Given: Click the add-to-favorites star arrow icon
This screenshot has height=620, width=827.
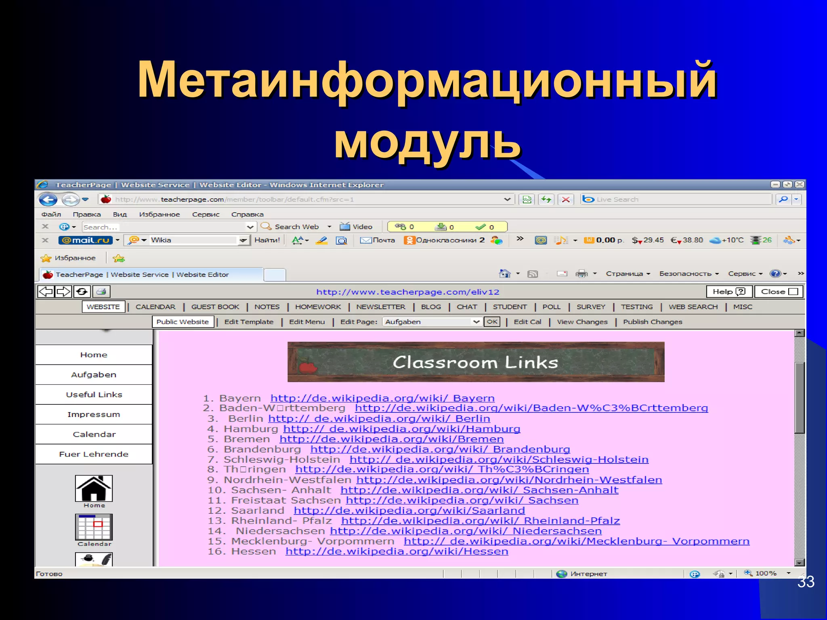Looking at the screenshot, I should coord(119,258).
